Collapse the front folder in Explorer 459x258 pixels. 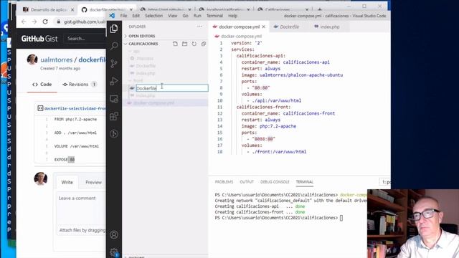(x=136, y=80)
